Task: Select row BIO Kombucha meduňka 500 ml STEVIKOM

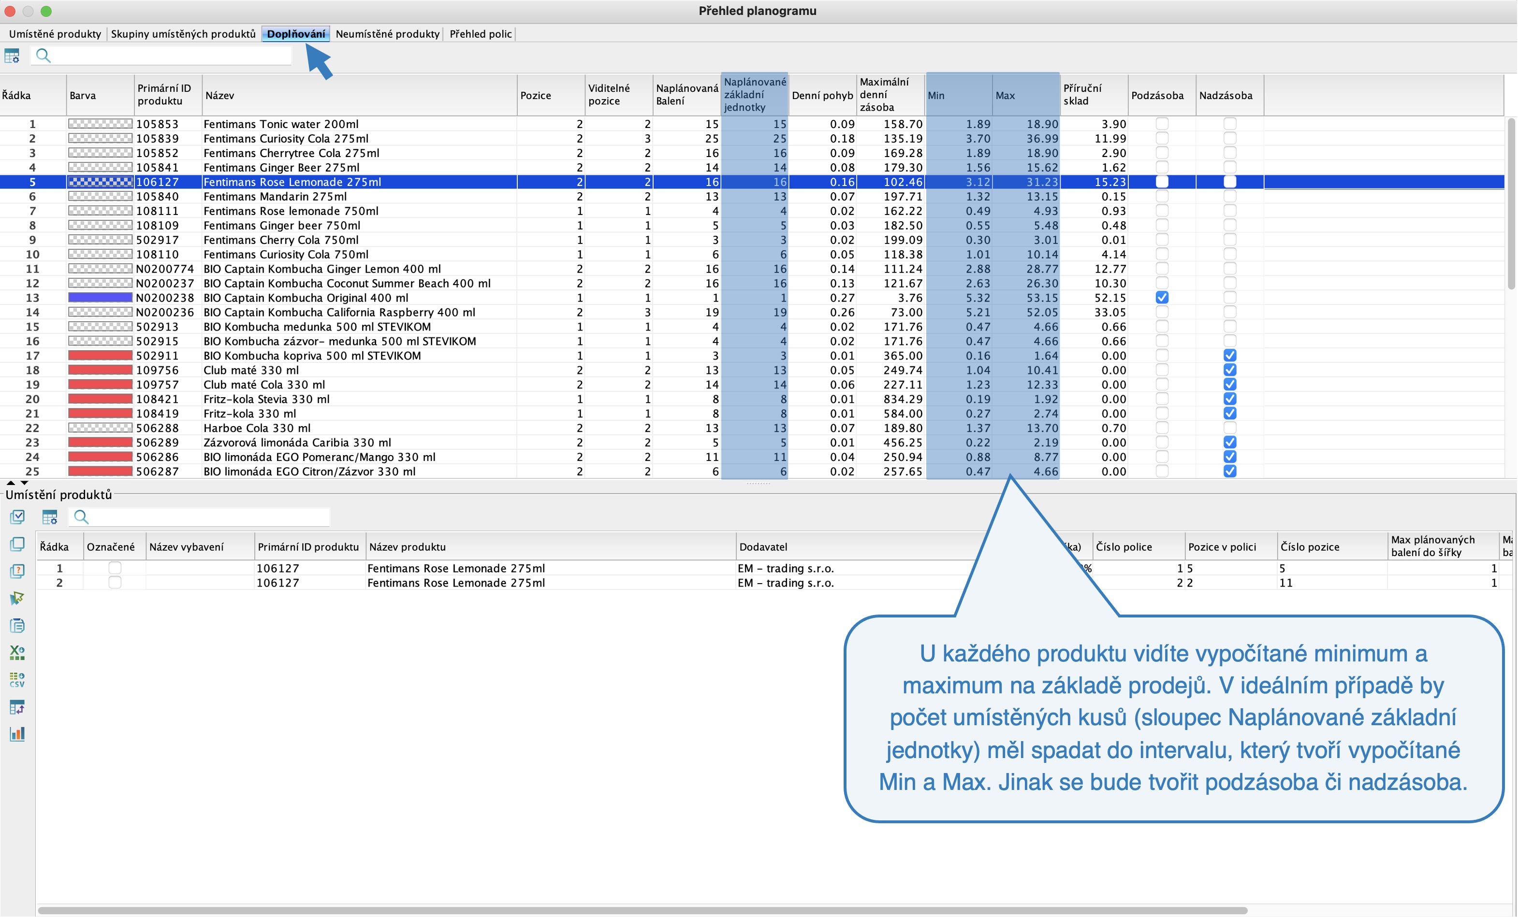Action: point(752,327)
